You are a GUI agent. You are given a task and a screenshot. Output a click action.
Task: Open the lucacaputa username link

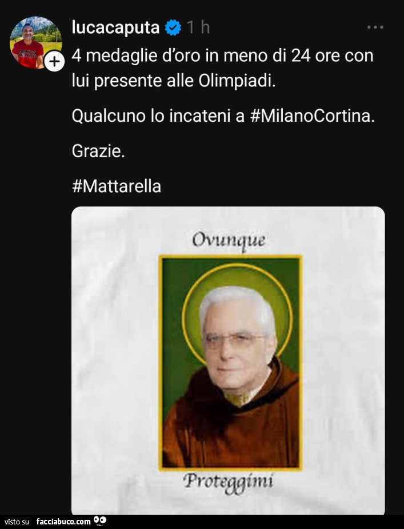(x=115, y=27)
